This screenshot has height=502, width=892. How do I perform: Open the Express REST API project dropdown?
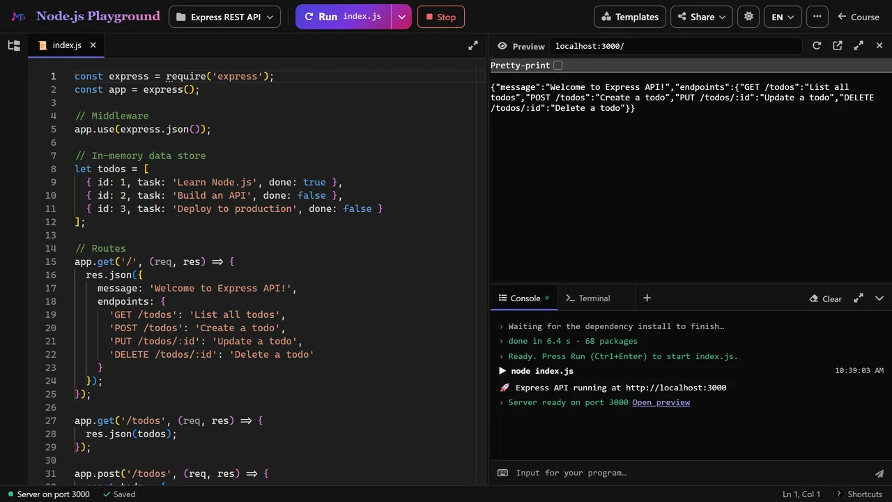point(224,17)
